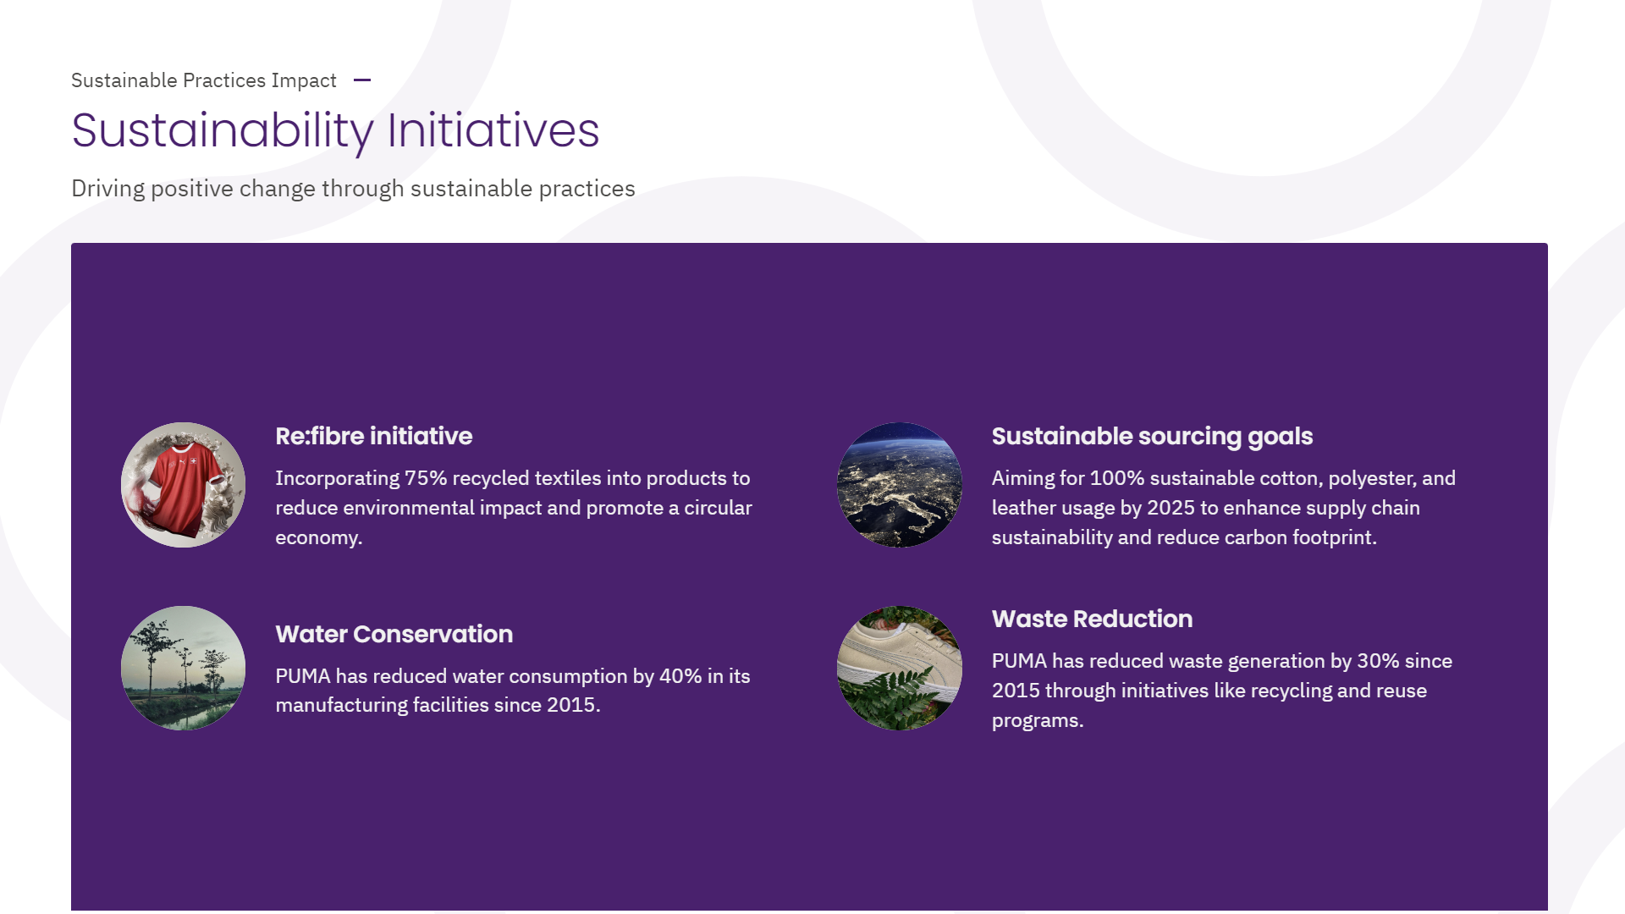Image resolution: width=1625 pixels, height=914 pixels.
Task: Click the trees landscape circular image
Action: pos(183,668)
